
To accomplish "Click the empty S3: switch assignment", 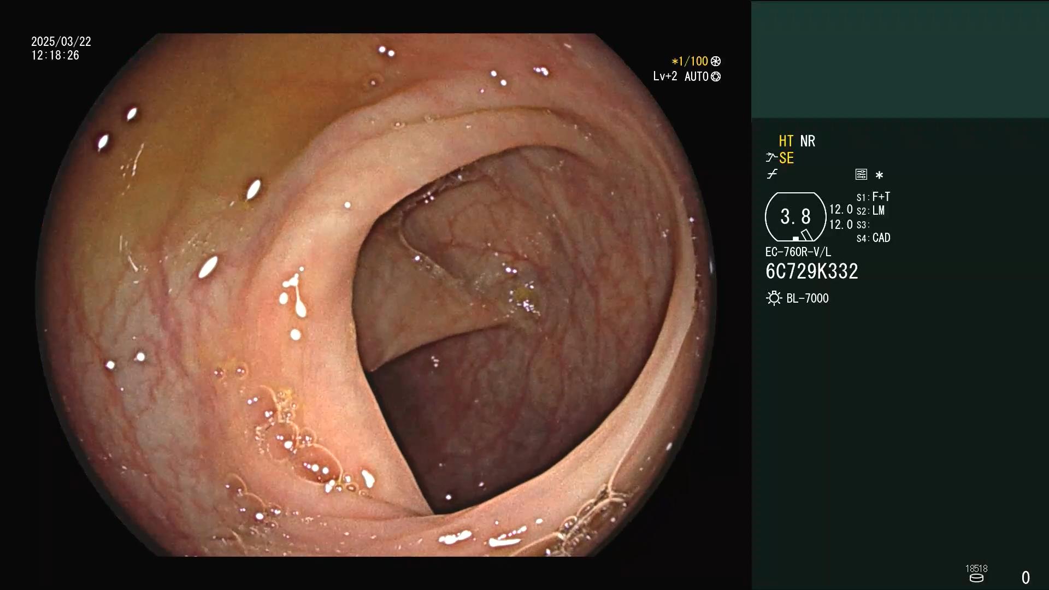I will [x=863, y=225].
